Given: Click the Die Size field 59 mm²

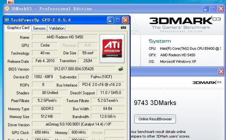Looking at the screenshot, I should click(x=88, y=53).
